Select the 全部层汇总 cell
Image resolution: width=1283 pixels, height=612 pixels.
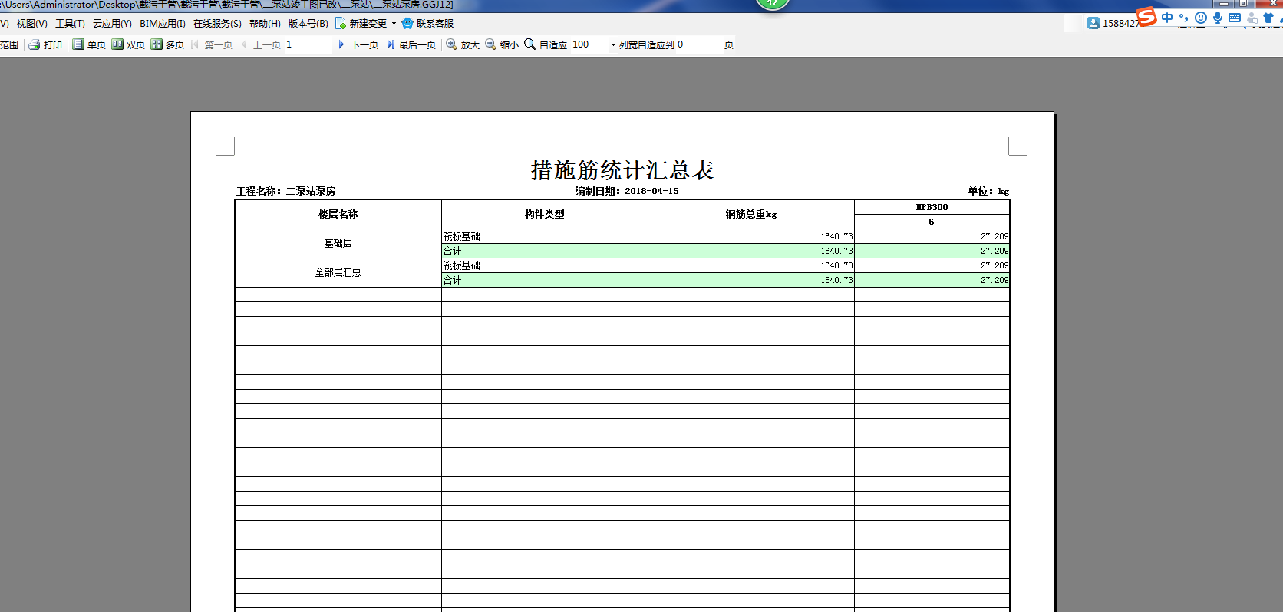pos(338,272)
